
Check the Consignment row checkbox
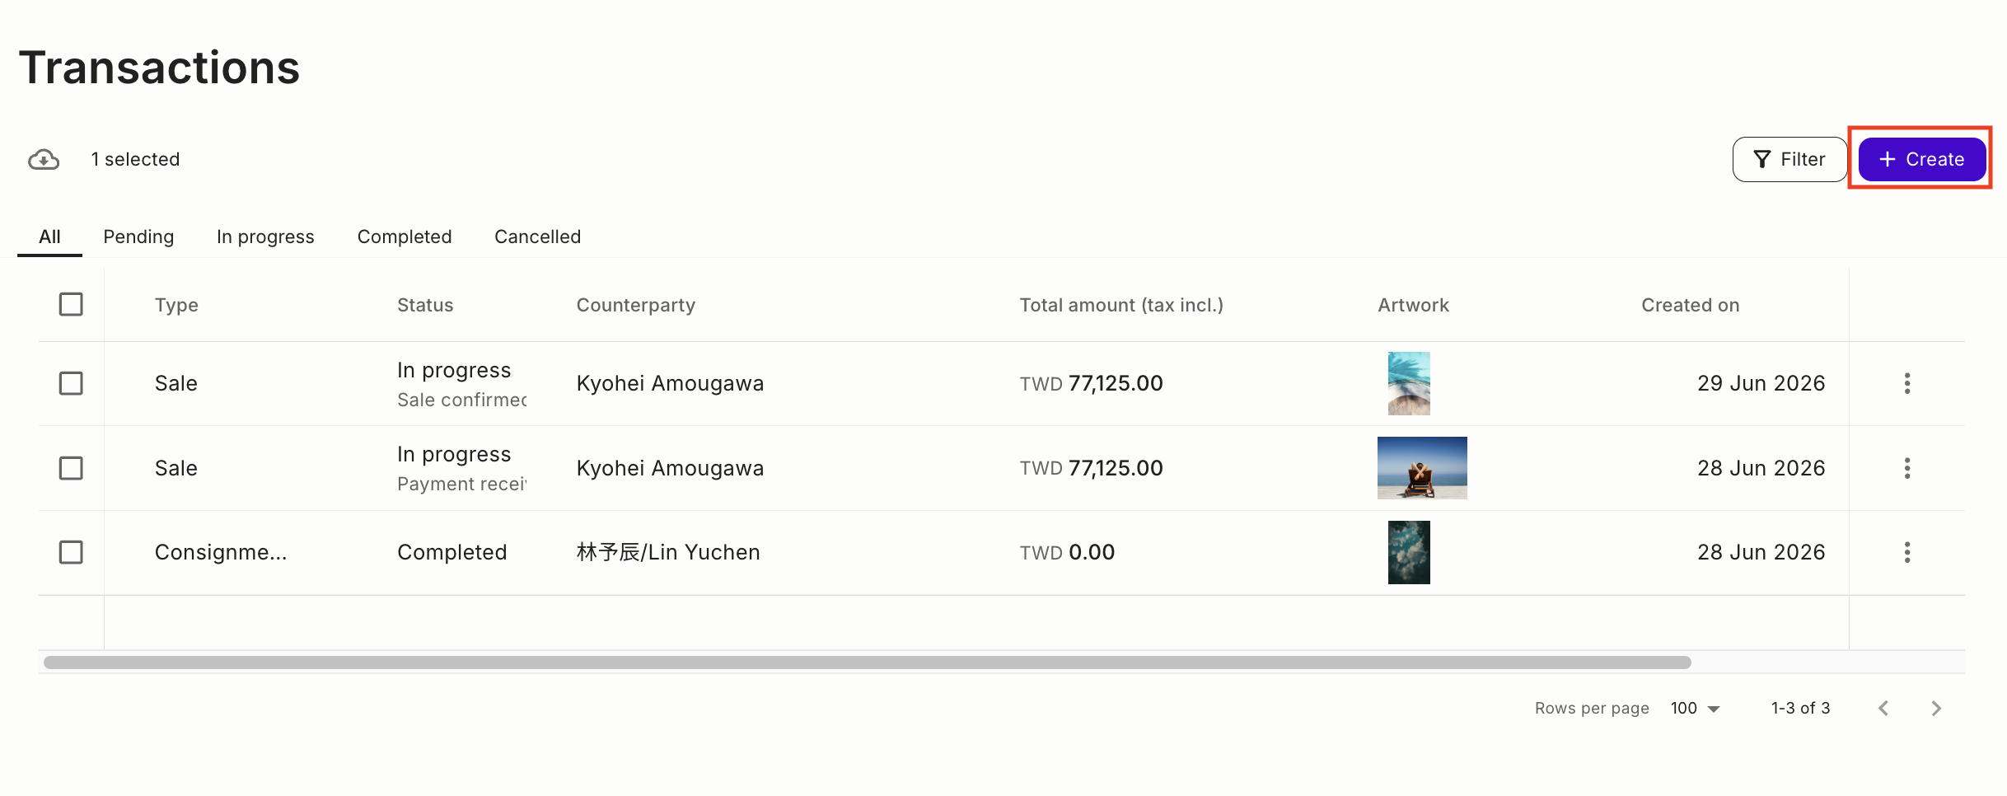(x=71, y=552)
